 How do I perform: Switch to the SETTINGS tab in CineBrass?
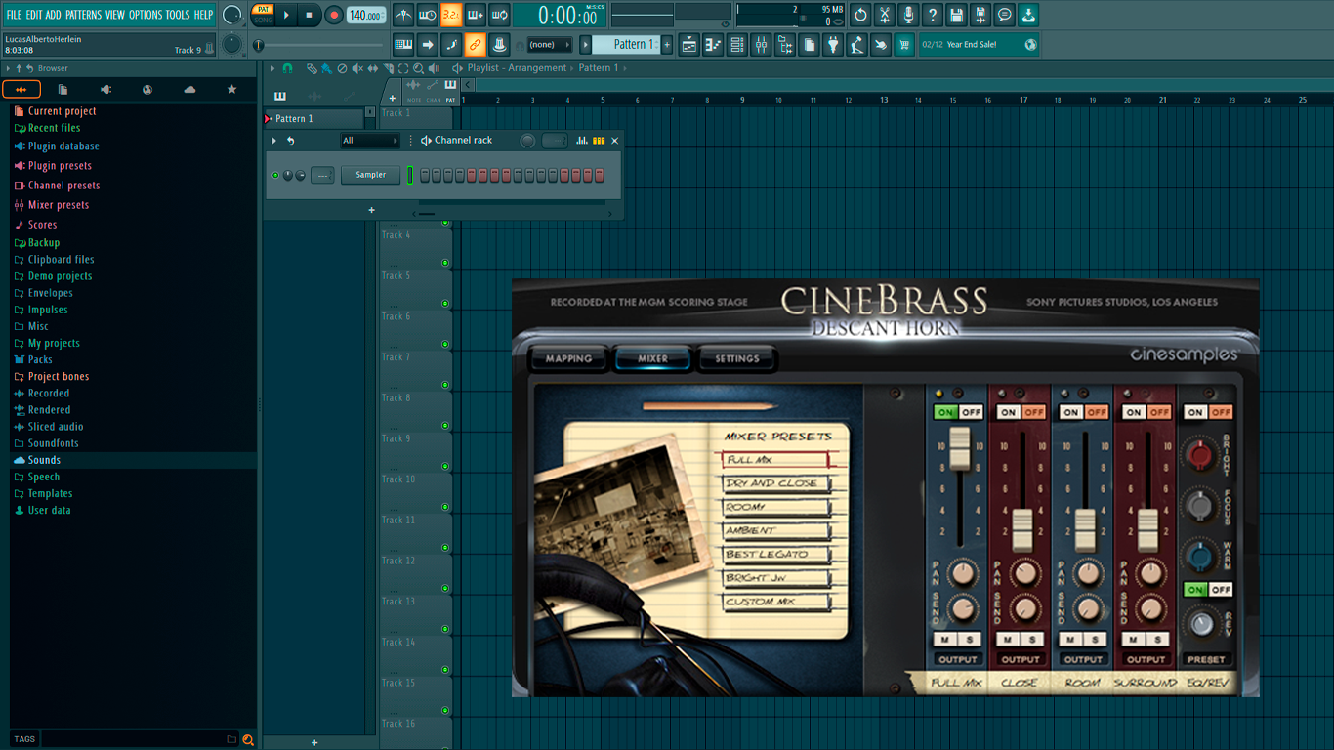pos(737,358)
